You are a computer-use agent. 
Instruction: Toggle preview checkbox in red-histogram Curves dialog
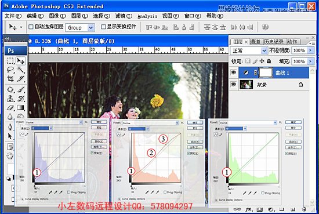(188, 153)
